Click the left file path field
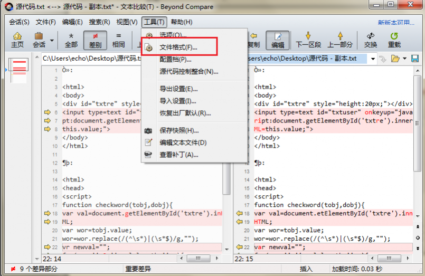This screenshot has width=425, height=276. [91, 59]
